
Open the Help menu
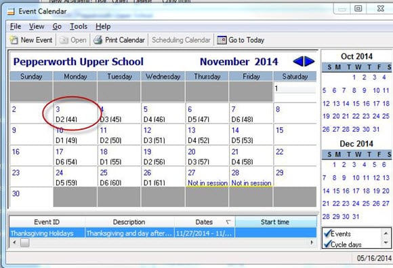pos(103,26)
